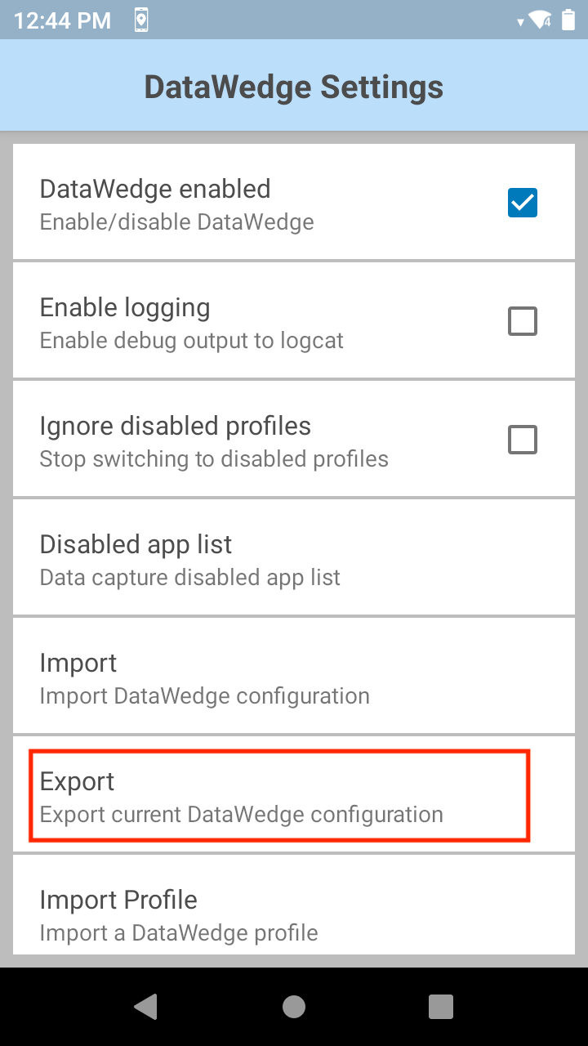The width and height of the screenshot is (588, 1046).
Task: Tap the battery icon in status bar
Action: tap(568, 20)
